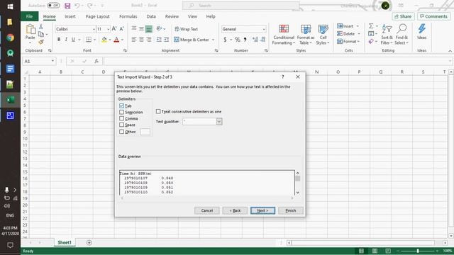Enable Treat consecutive delimiters as one
The width and height of the screenshot is (454, 255).
click(x=158, y=111)
